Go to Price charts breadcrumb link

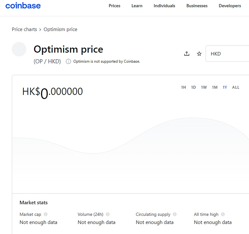click(24, 29)
